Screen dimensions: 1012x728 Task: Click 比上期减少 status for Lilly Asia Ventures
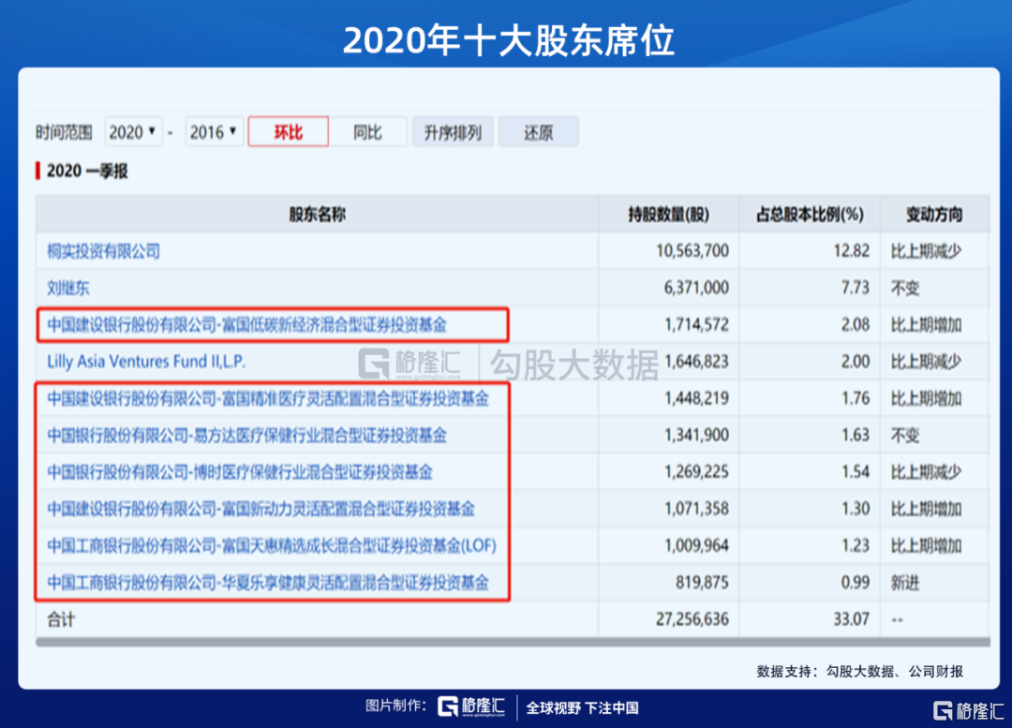(x=926, y=362)
